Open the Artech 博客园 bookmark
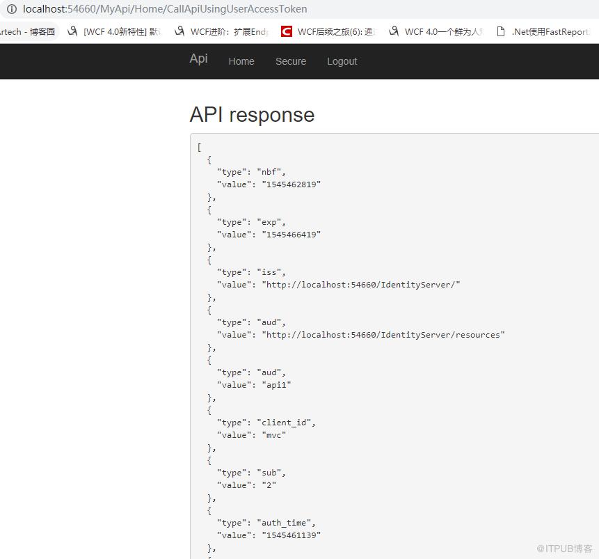 [x=28, y=32]
